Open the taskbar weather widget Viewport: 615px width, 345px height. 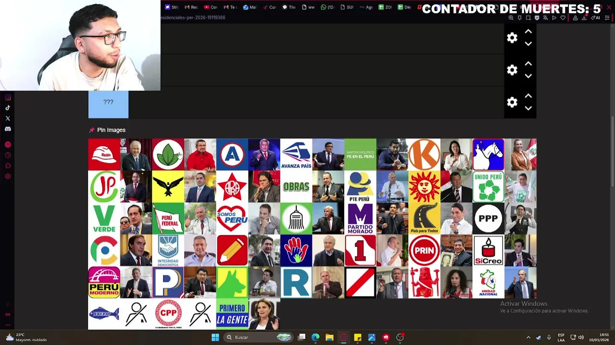25,337
